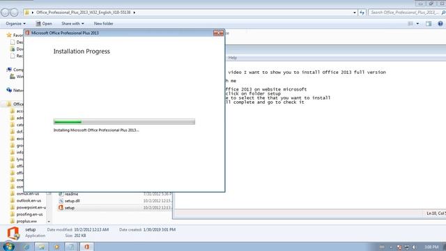Switch to Windows Explorer taskbar button
The width and height of the screenshot is (446, 251).
click(x=42, y=247)
